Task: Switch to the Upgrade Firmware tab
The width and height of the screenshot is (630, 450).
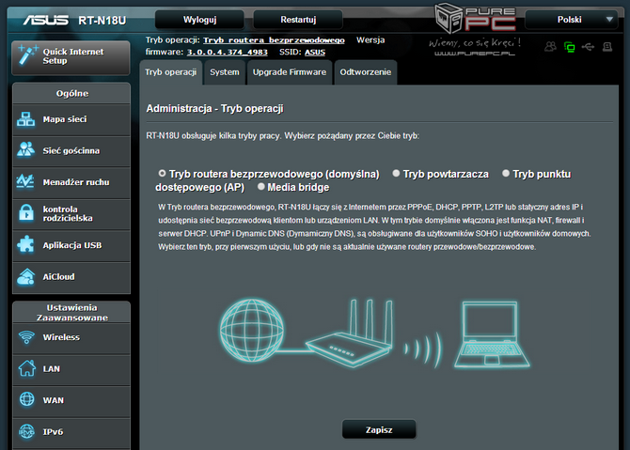Action: coord(290,72)
